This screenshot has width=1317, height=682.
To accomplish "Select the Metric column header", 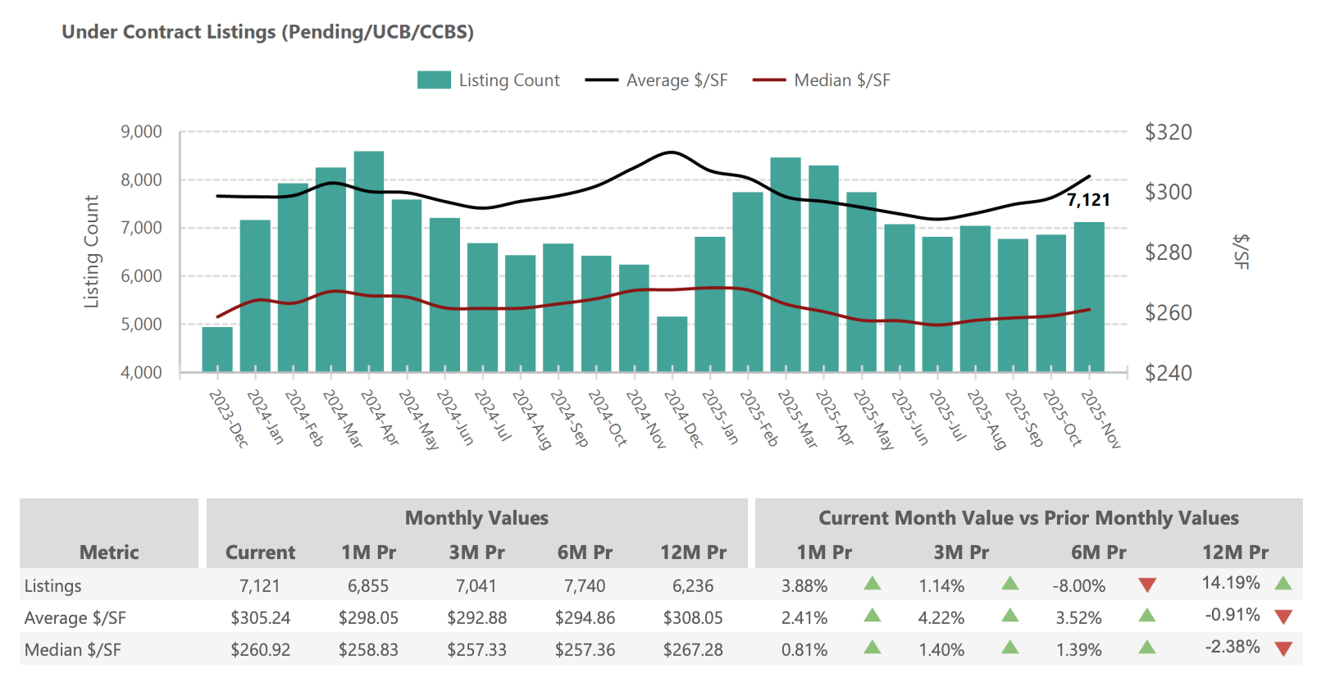I will point(109,552).
